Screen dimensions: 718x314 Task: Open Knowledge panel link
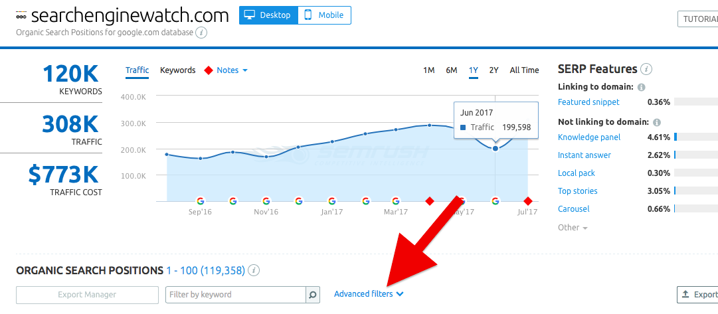589,137
